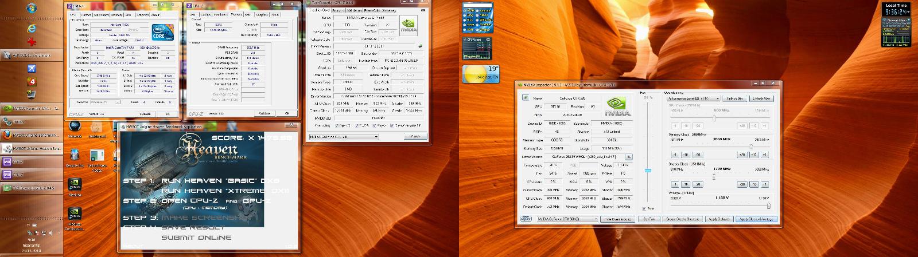Viewport: 918px width, 257px height.
Task: Switch to the Sensors tab in GPU-Z
Action: tap(339, 10)
